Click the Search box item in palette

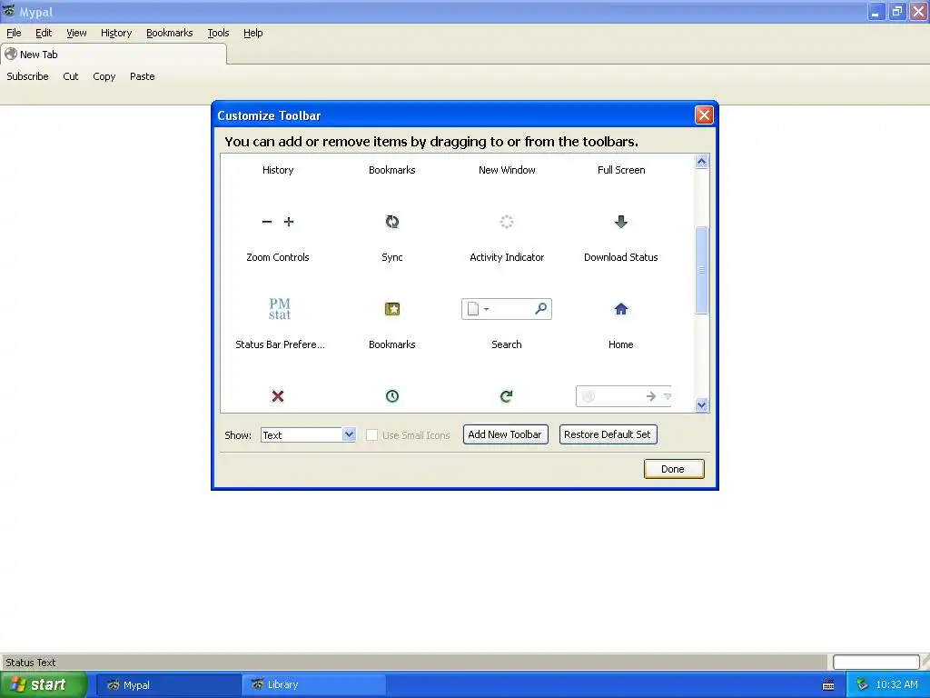507,309
